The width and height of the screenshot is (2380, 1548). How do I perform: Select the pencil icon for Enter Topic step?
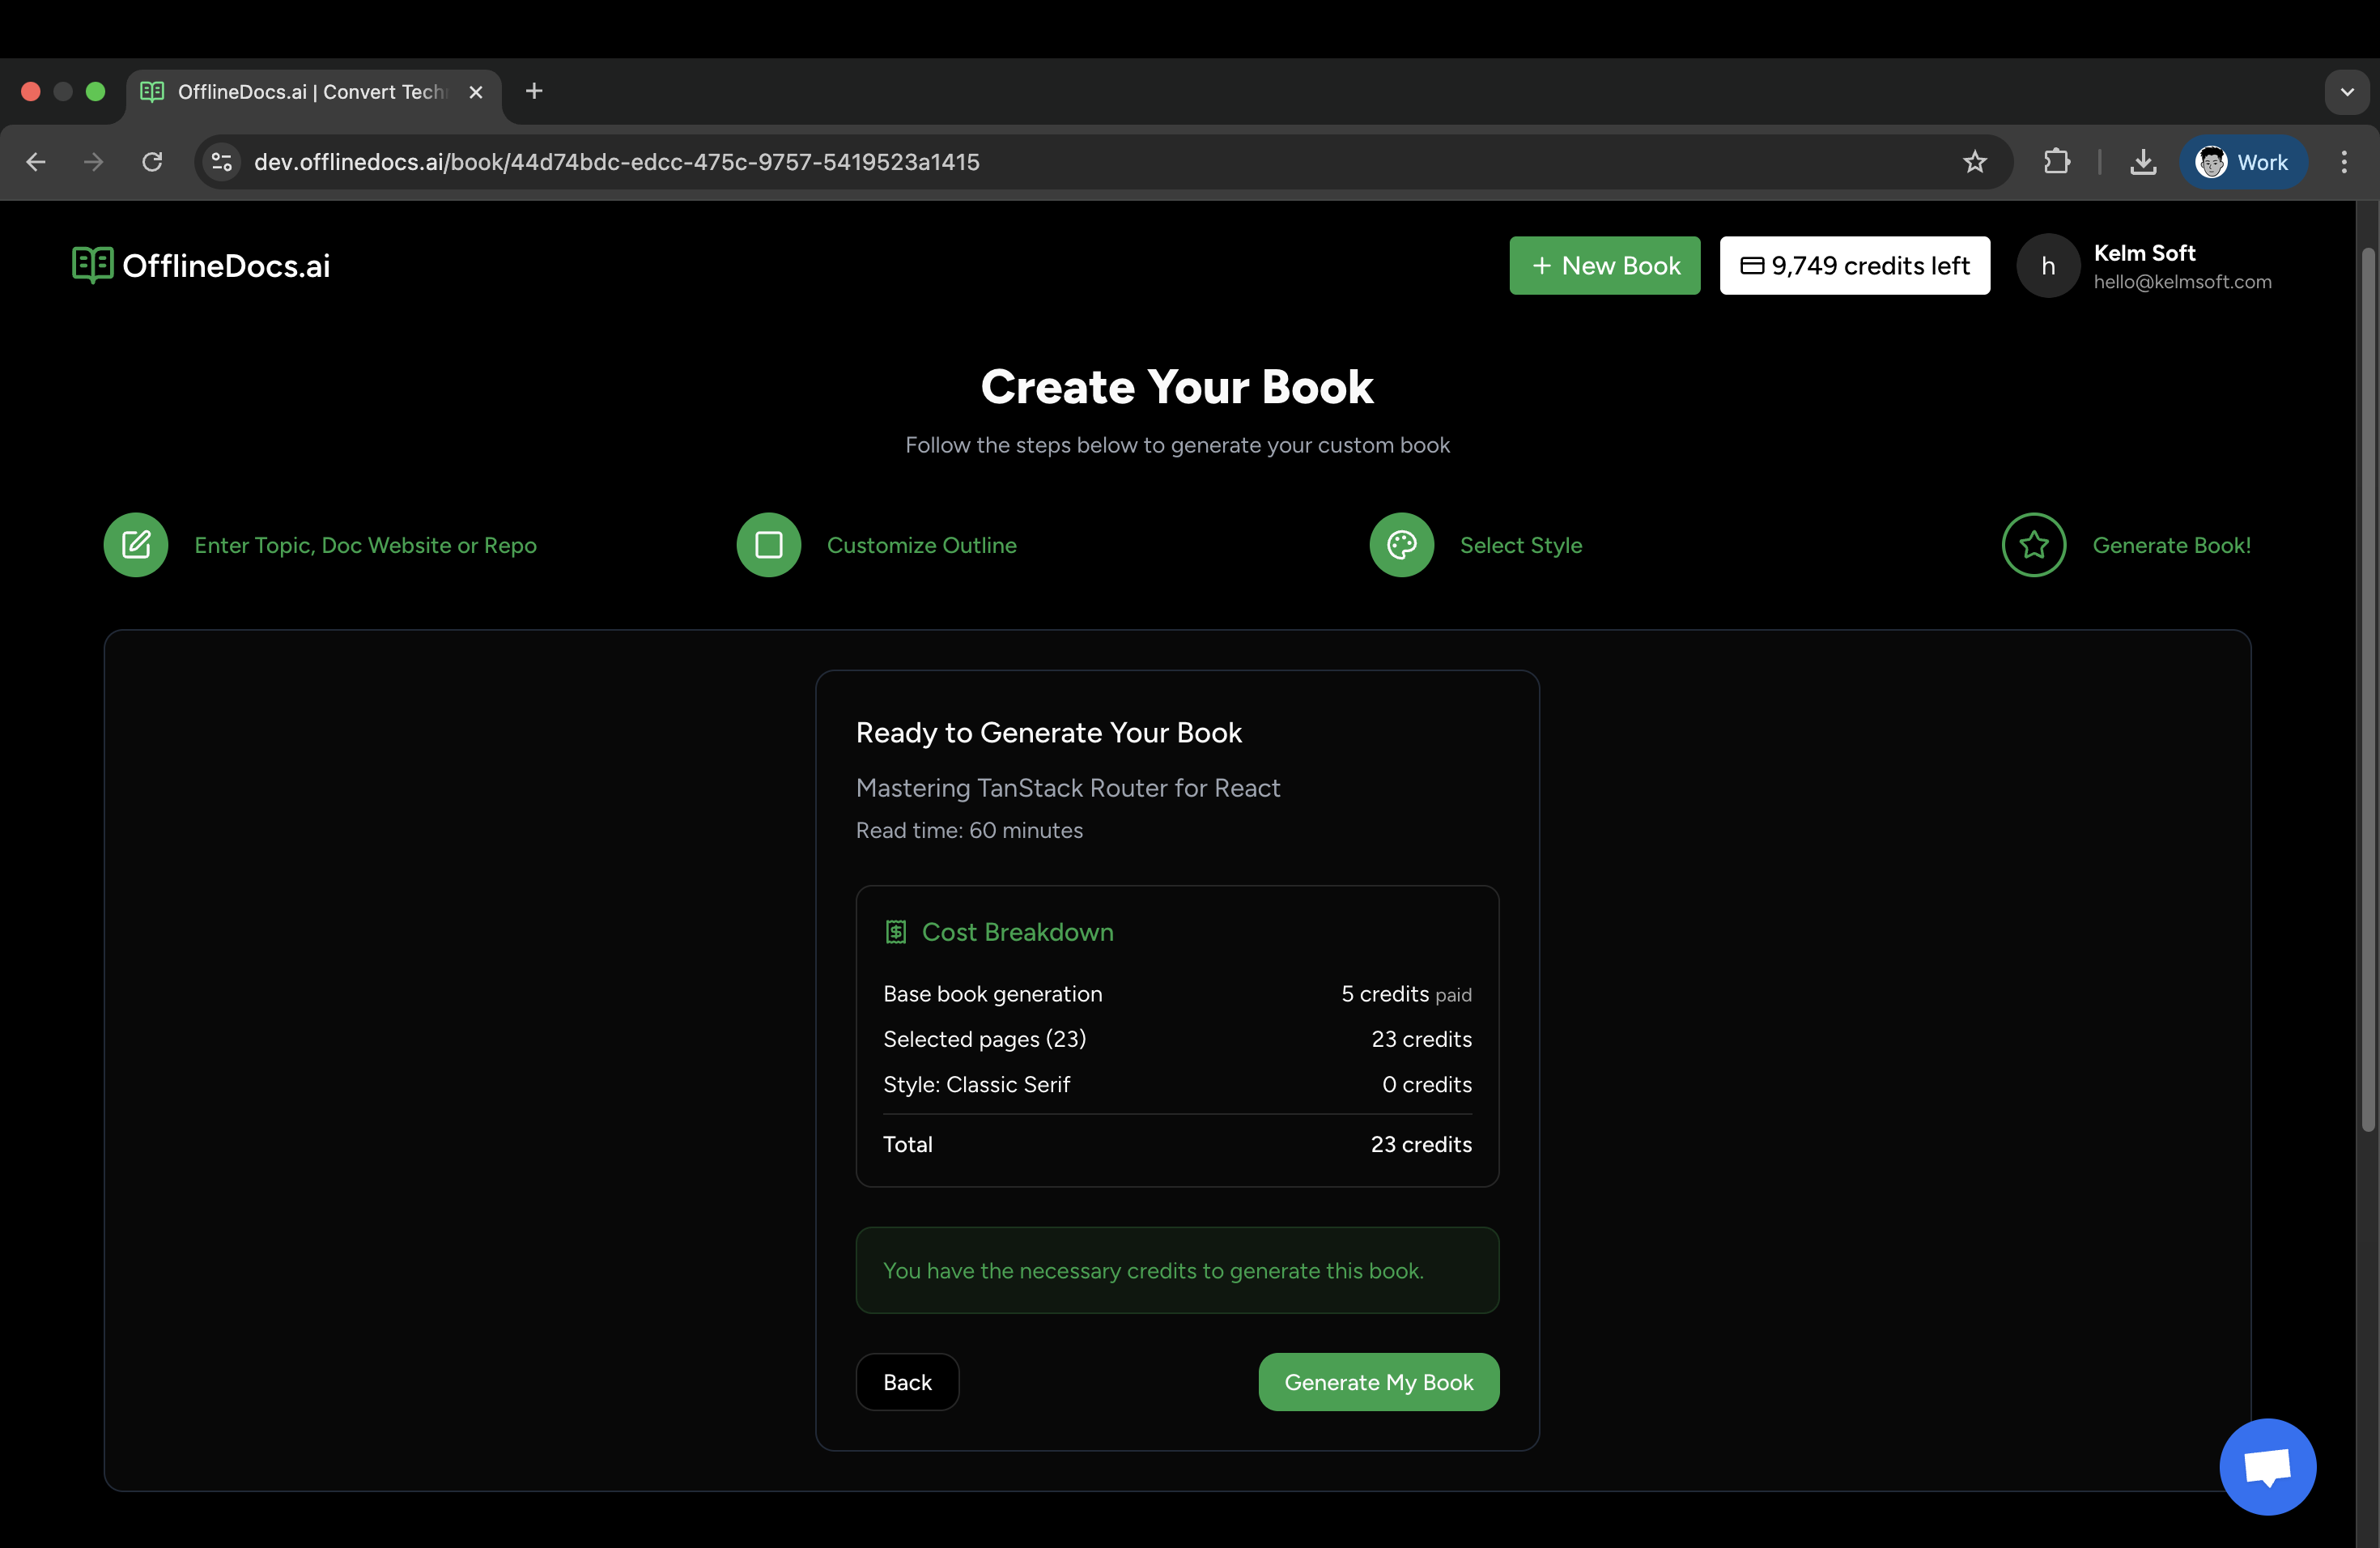point(136,545)
